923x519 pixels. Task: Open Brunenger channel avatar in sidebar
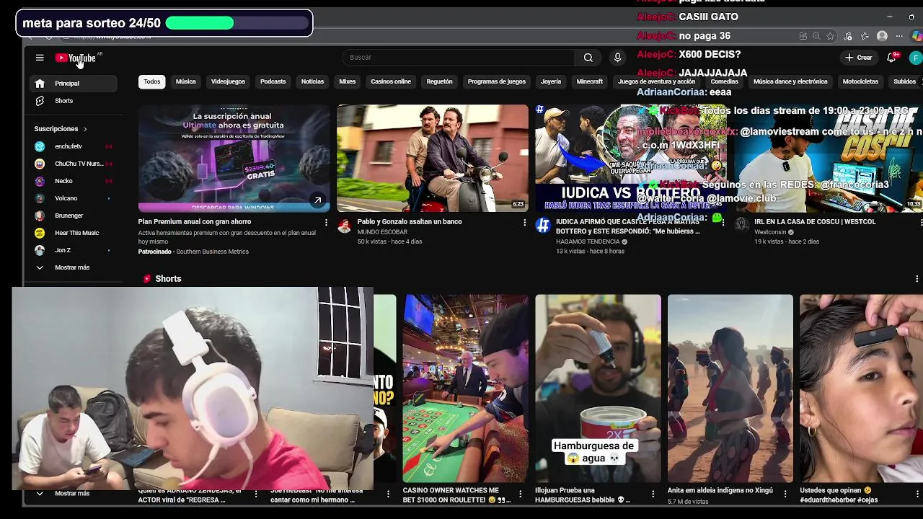(x=40, y=216)
